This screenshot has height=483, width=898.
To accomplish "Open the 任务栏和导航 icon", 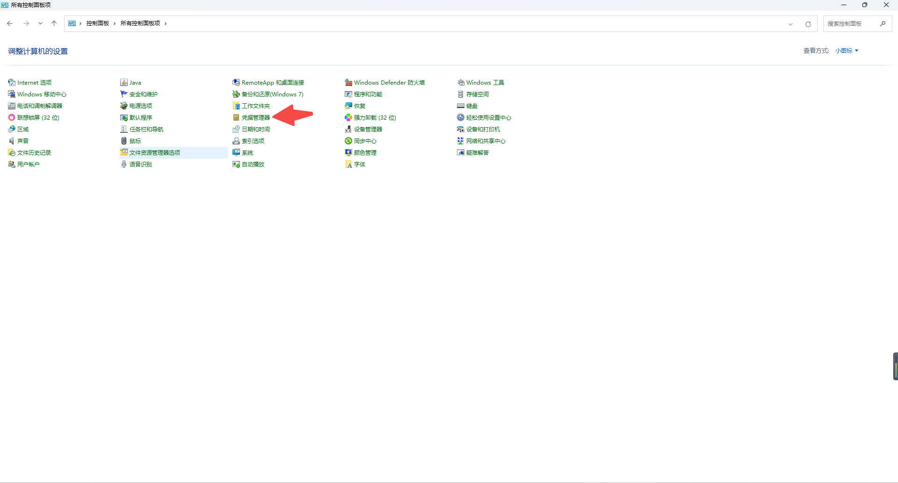I will tap(124, 129).
